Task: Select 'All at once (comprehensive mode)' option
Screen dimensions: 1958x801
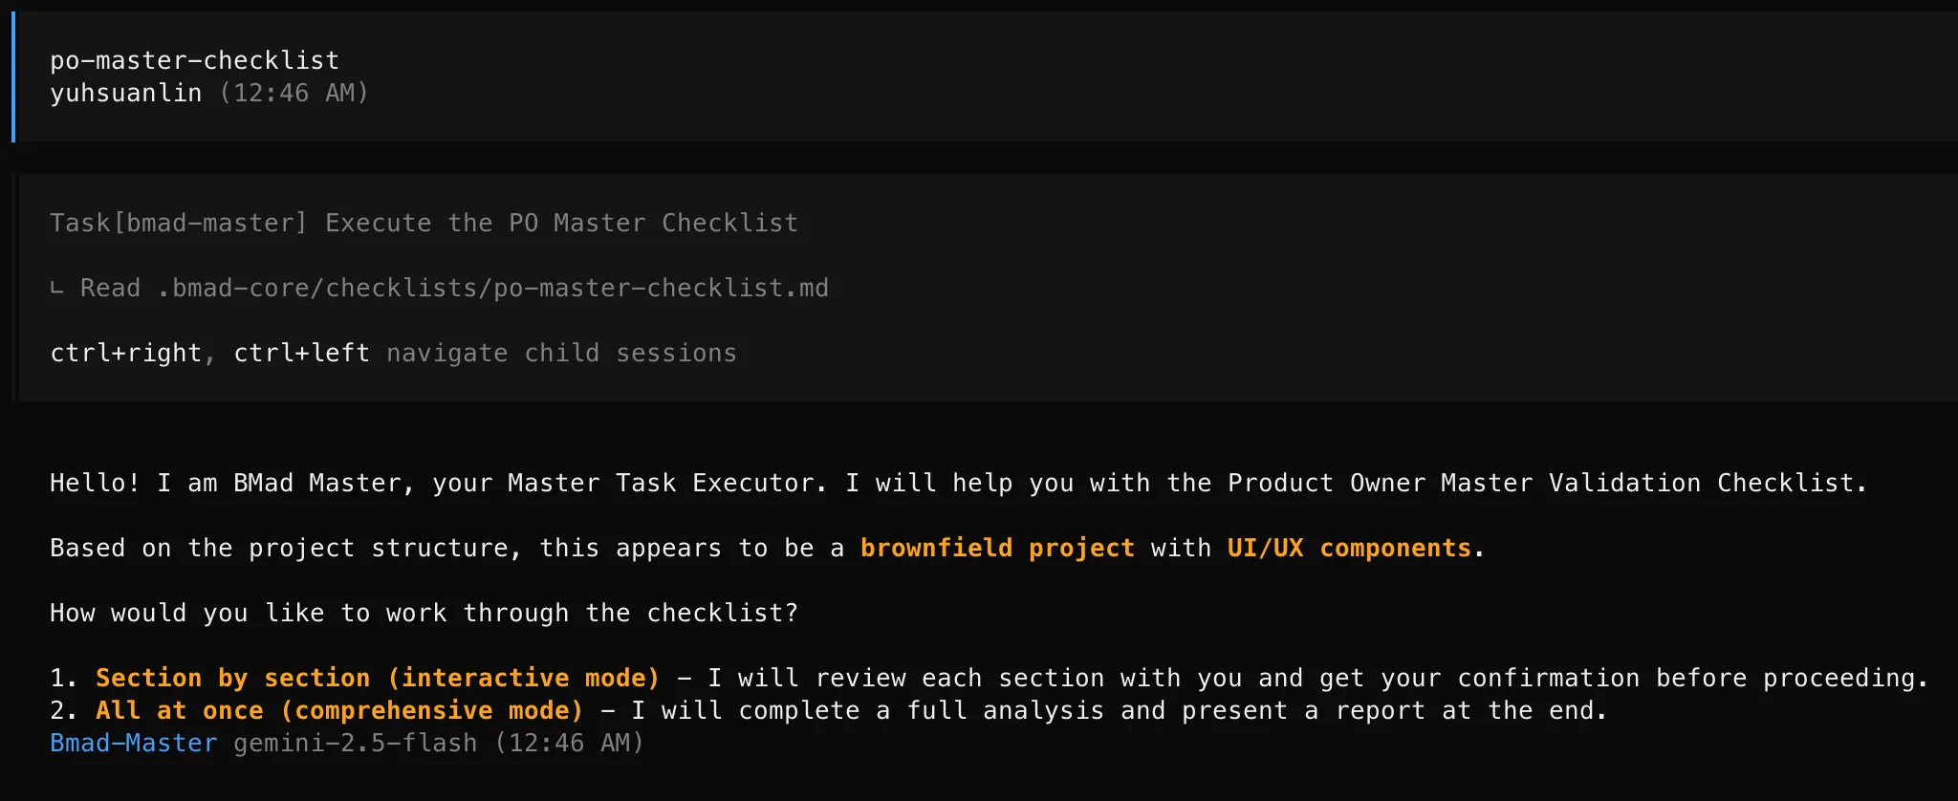Action: [339, 710]
